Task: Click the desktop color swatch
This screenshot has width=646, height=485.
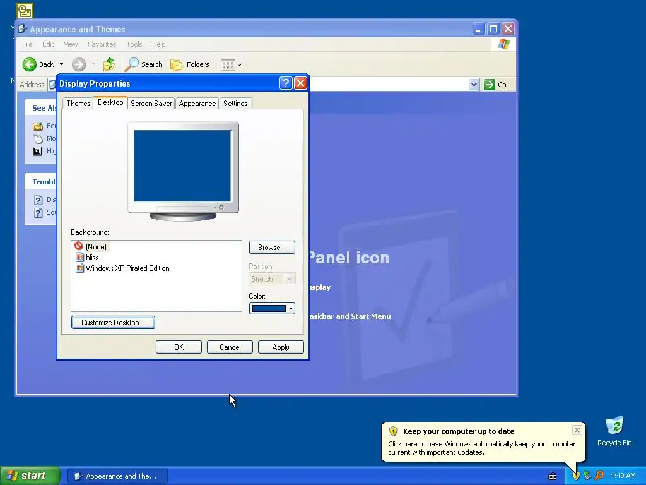Action: tap(269, 308)
